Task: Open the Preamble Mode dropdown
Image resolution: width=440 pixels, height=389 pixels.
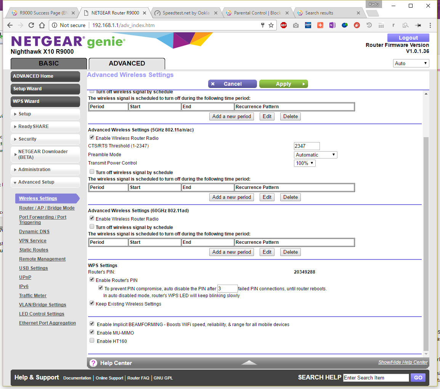Action: point(316,155)
